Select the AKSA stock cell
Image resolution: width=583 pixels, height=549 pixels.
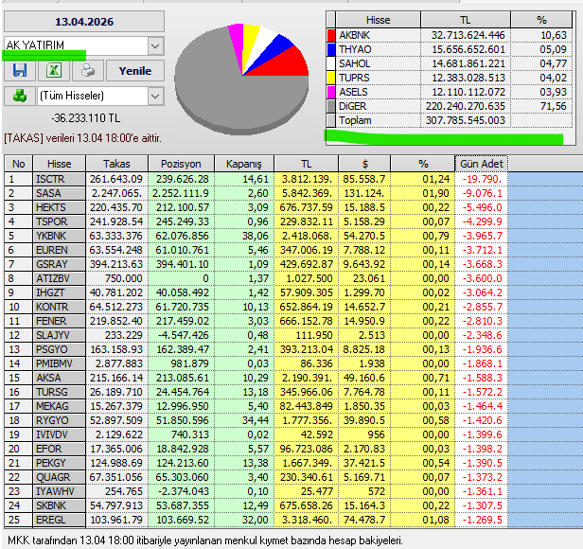click(59, 378)
